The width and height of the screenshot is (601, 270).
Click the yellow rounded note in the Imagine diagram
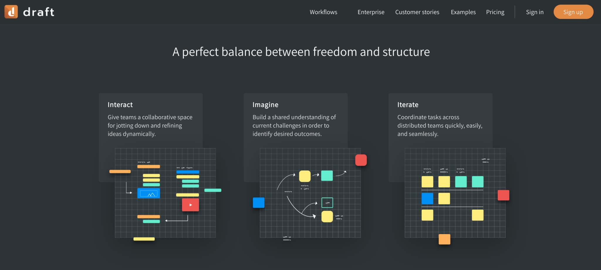(305, 176)
